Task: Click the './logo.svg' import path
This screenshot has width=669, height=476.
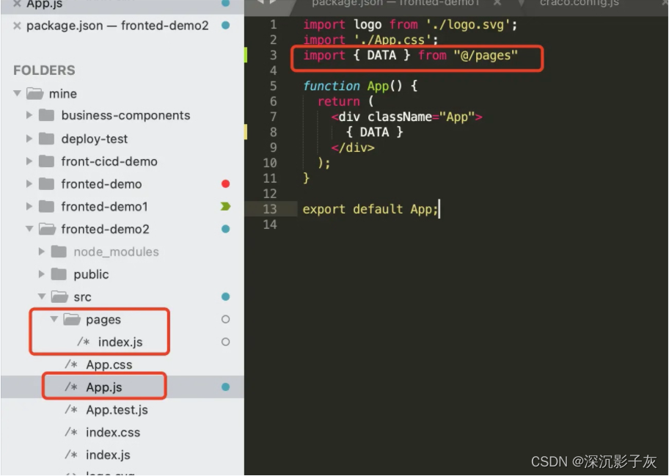Action: click(469, 25)
